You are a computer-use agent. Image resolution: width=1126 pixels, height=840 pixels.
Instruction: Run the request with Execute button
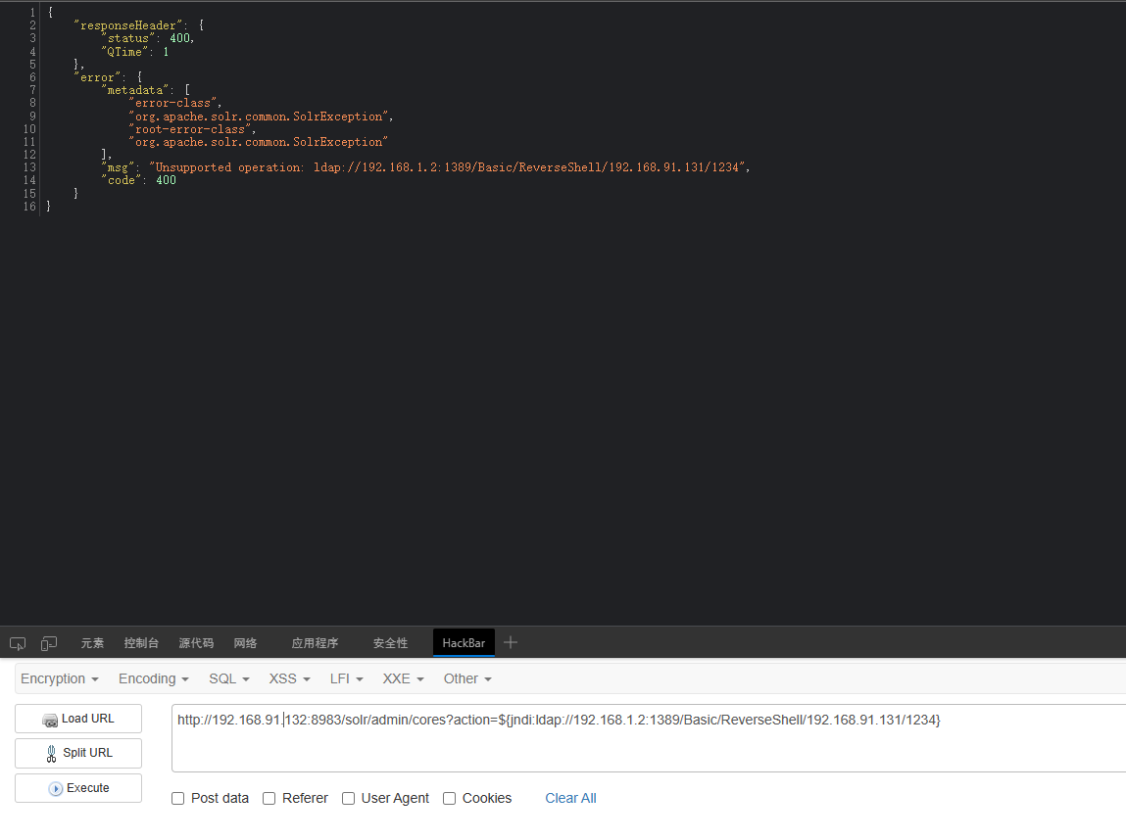point(78,788)
